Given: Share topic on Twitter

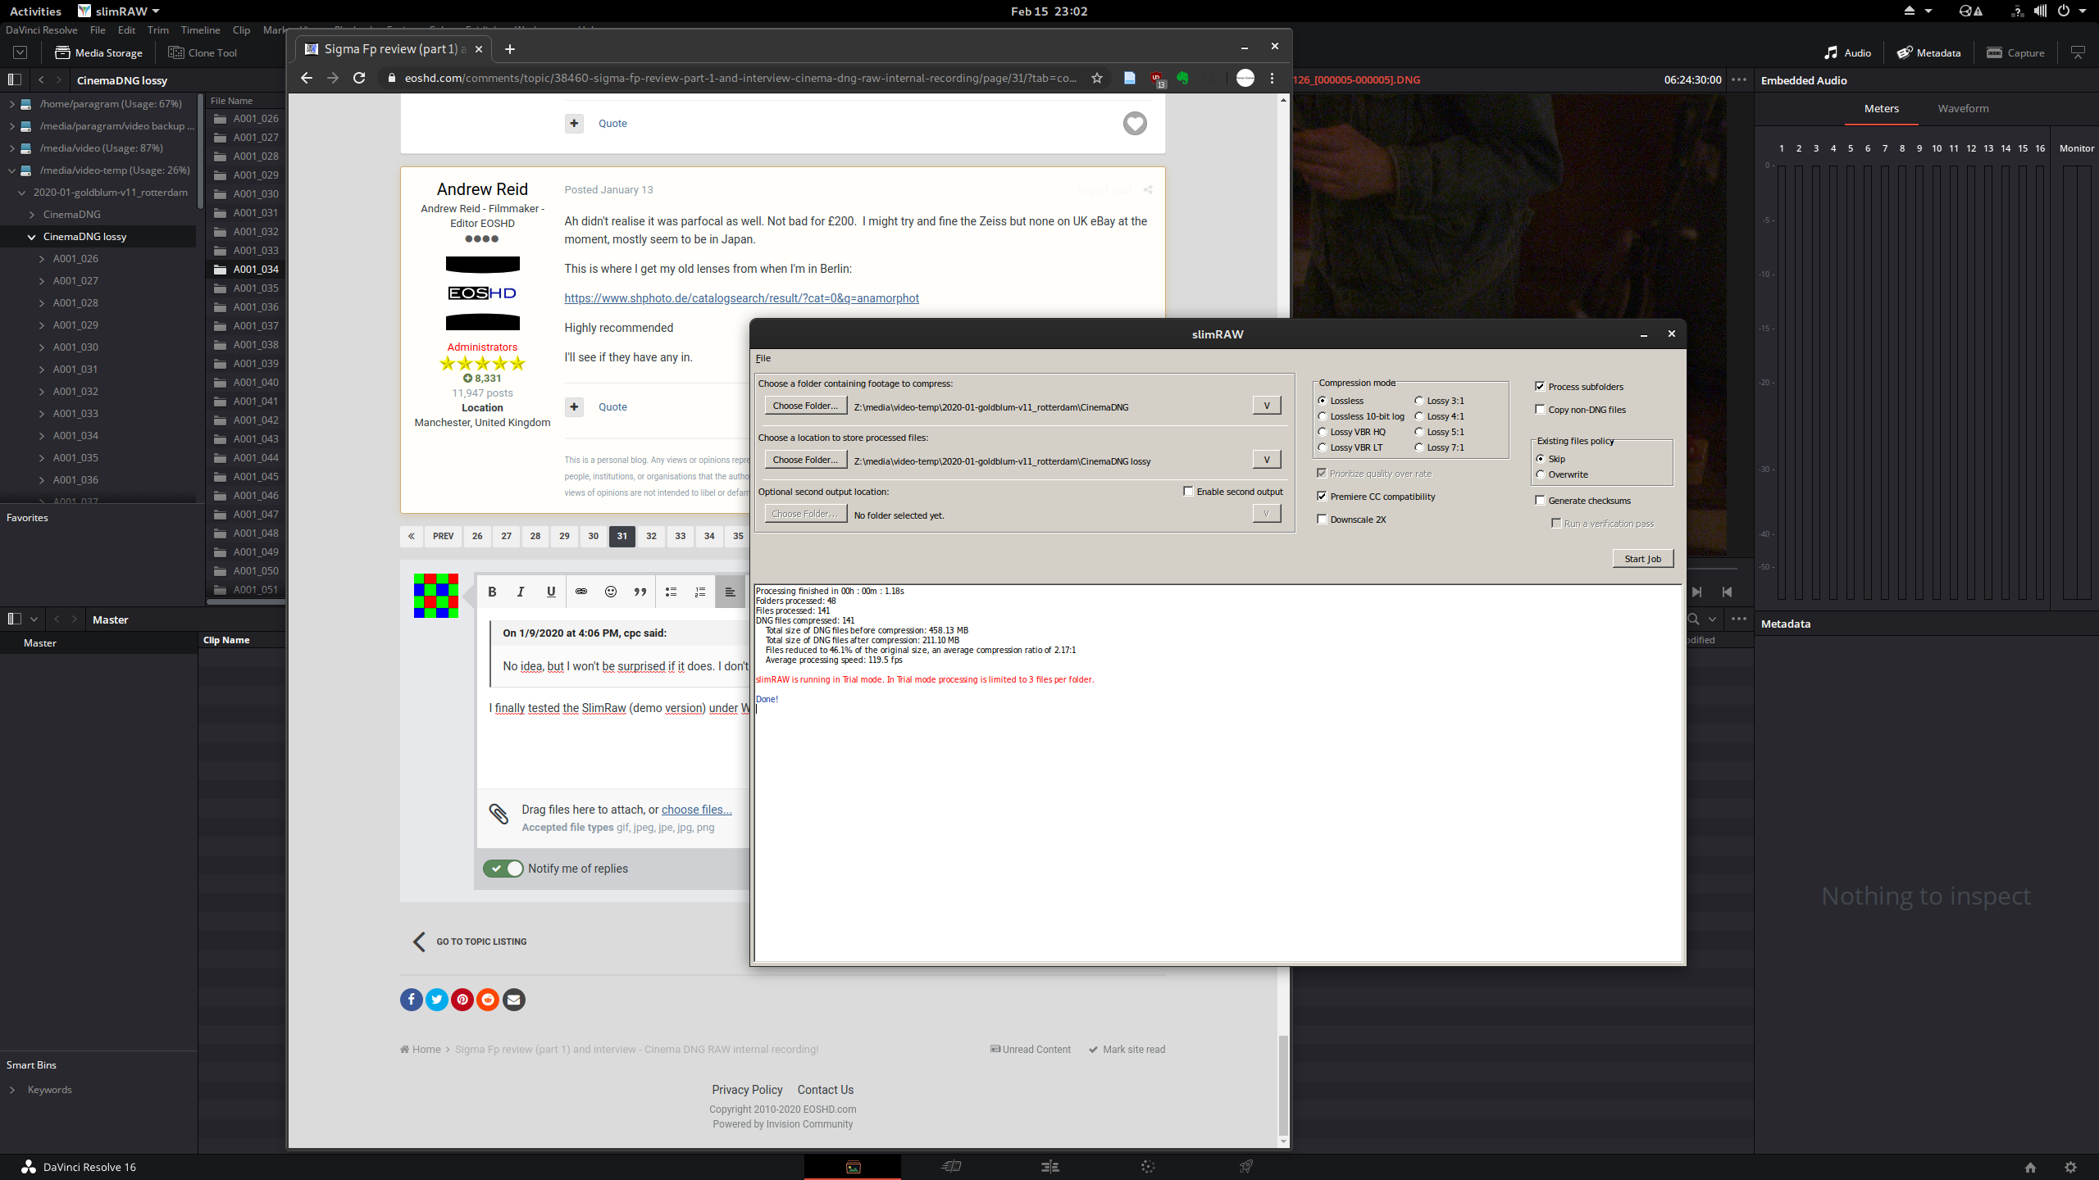Looking at the screenshot, I should click(x=437, y=999).
